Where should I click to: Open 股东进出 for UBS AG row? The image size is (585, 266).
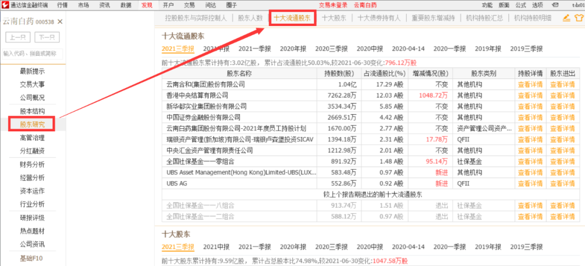tap(563, 184)
